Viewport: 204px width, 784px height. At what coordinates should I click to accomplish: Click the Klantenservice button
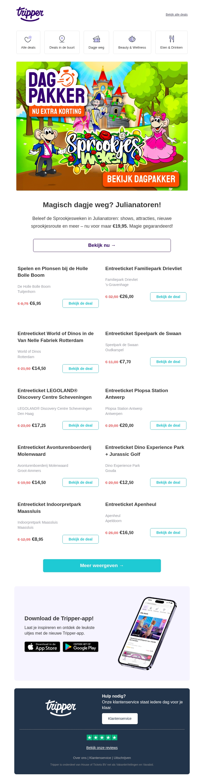[120, 718]
